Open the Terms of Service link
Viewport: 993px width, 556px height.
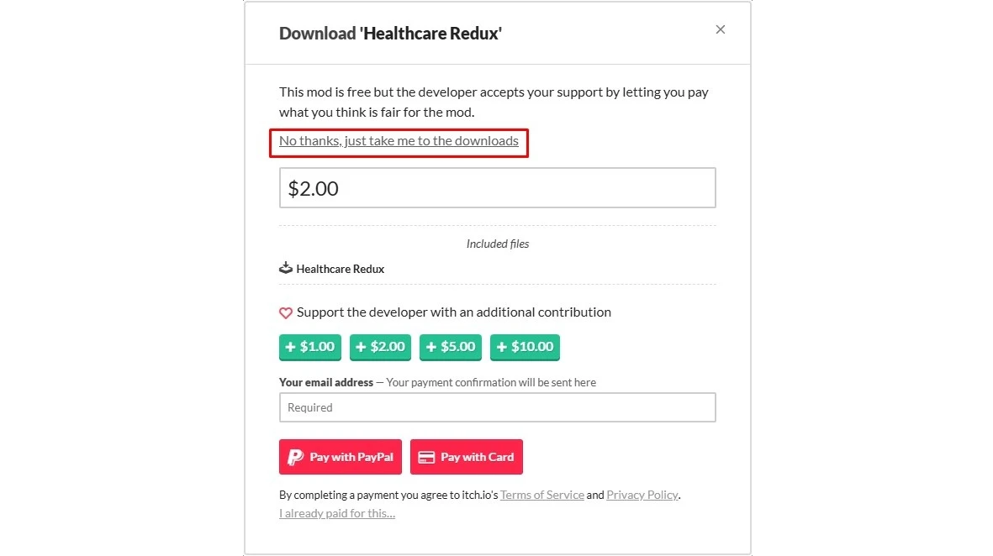542,496
